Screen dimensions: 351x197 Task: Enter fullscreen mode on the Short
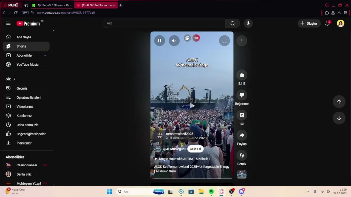pyautogui.click(x=224, y=41)
